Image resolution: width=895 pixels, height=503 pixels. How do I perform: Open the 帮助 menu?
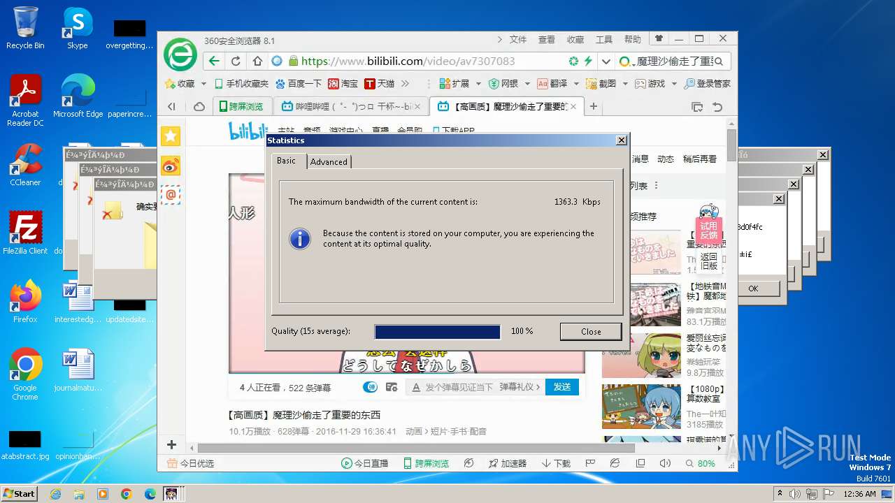[x=633, y=40]
